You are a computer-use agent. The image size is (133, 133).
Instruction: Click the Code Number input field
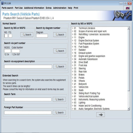(16, 51)
